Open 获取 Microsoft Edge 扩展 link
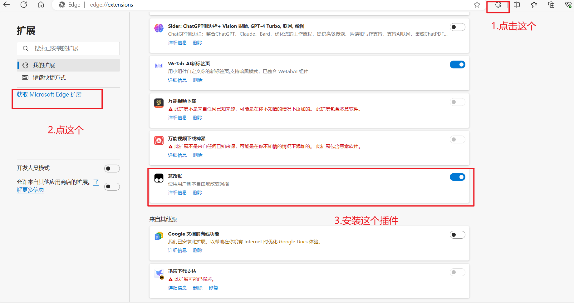 coord(49,95)
